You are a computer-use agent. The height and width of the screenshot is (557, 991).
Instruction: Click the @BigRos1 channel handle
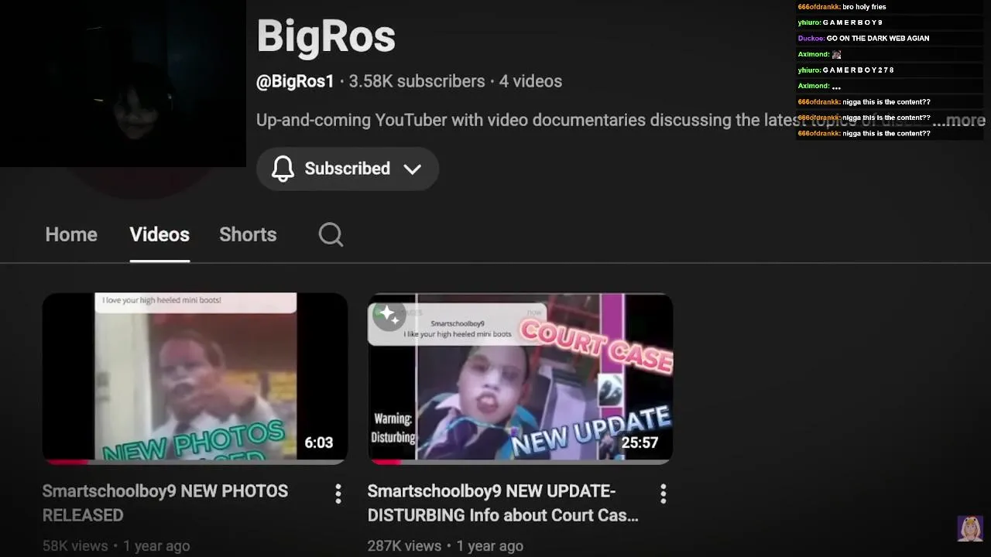pos(295,81)
